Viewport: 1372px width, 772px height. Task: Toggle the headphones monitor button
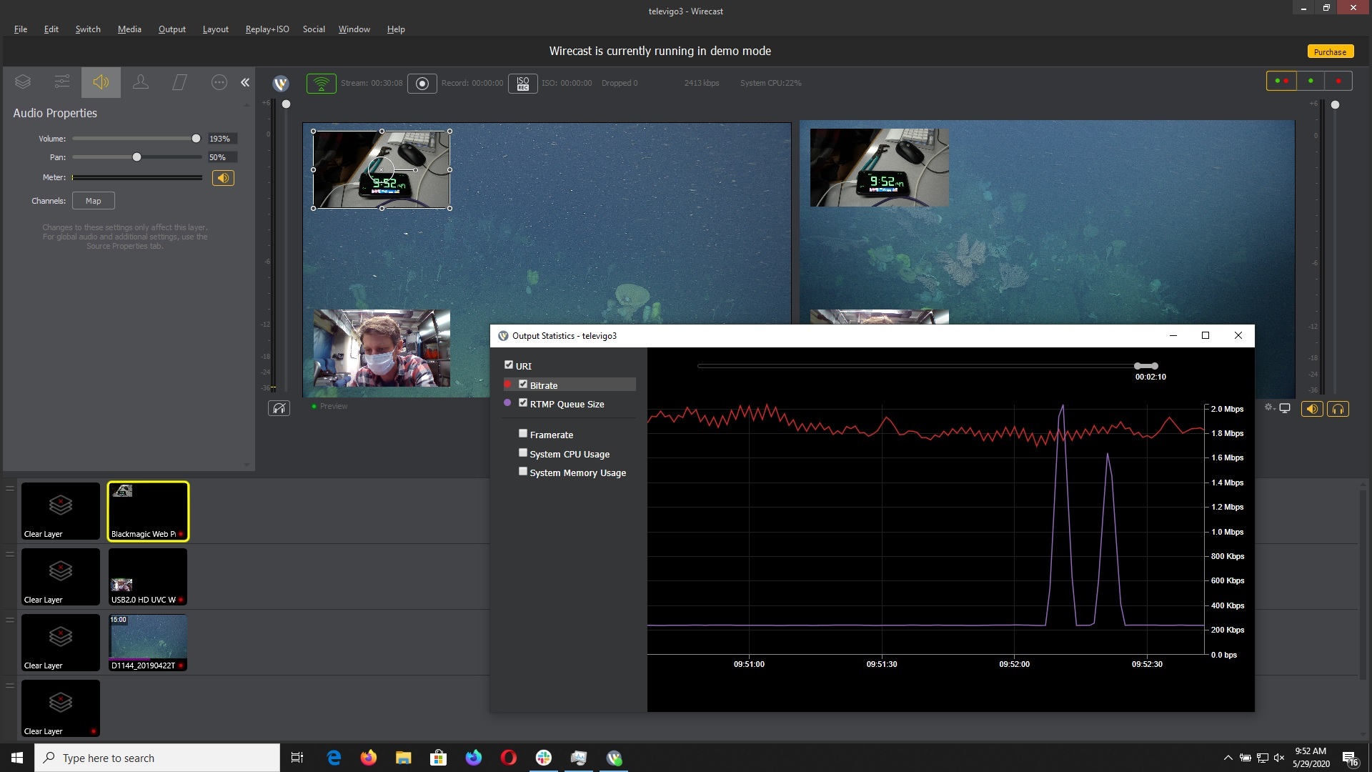(x=1338, y=409)
